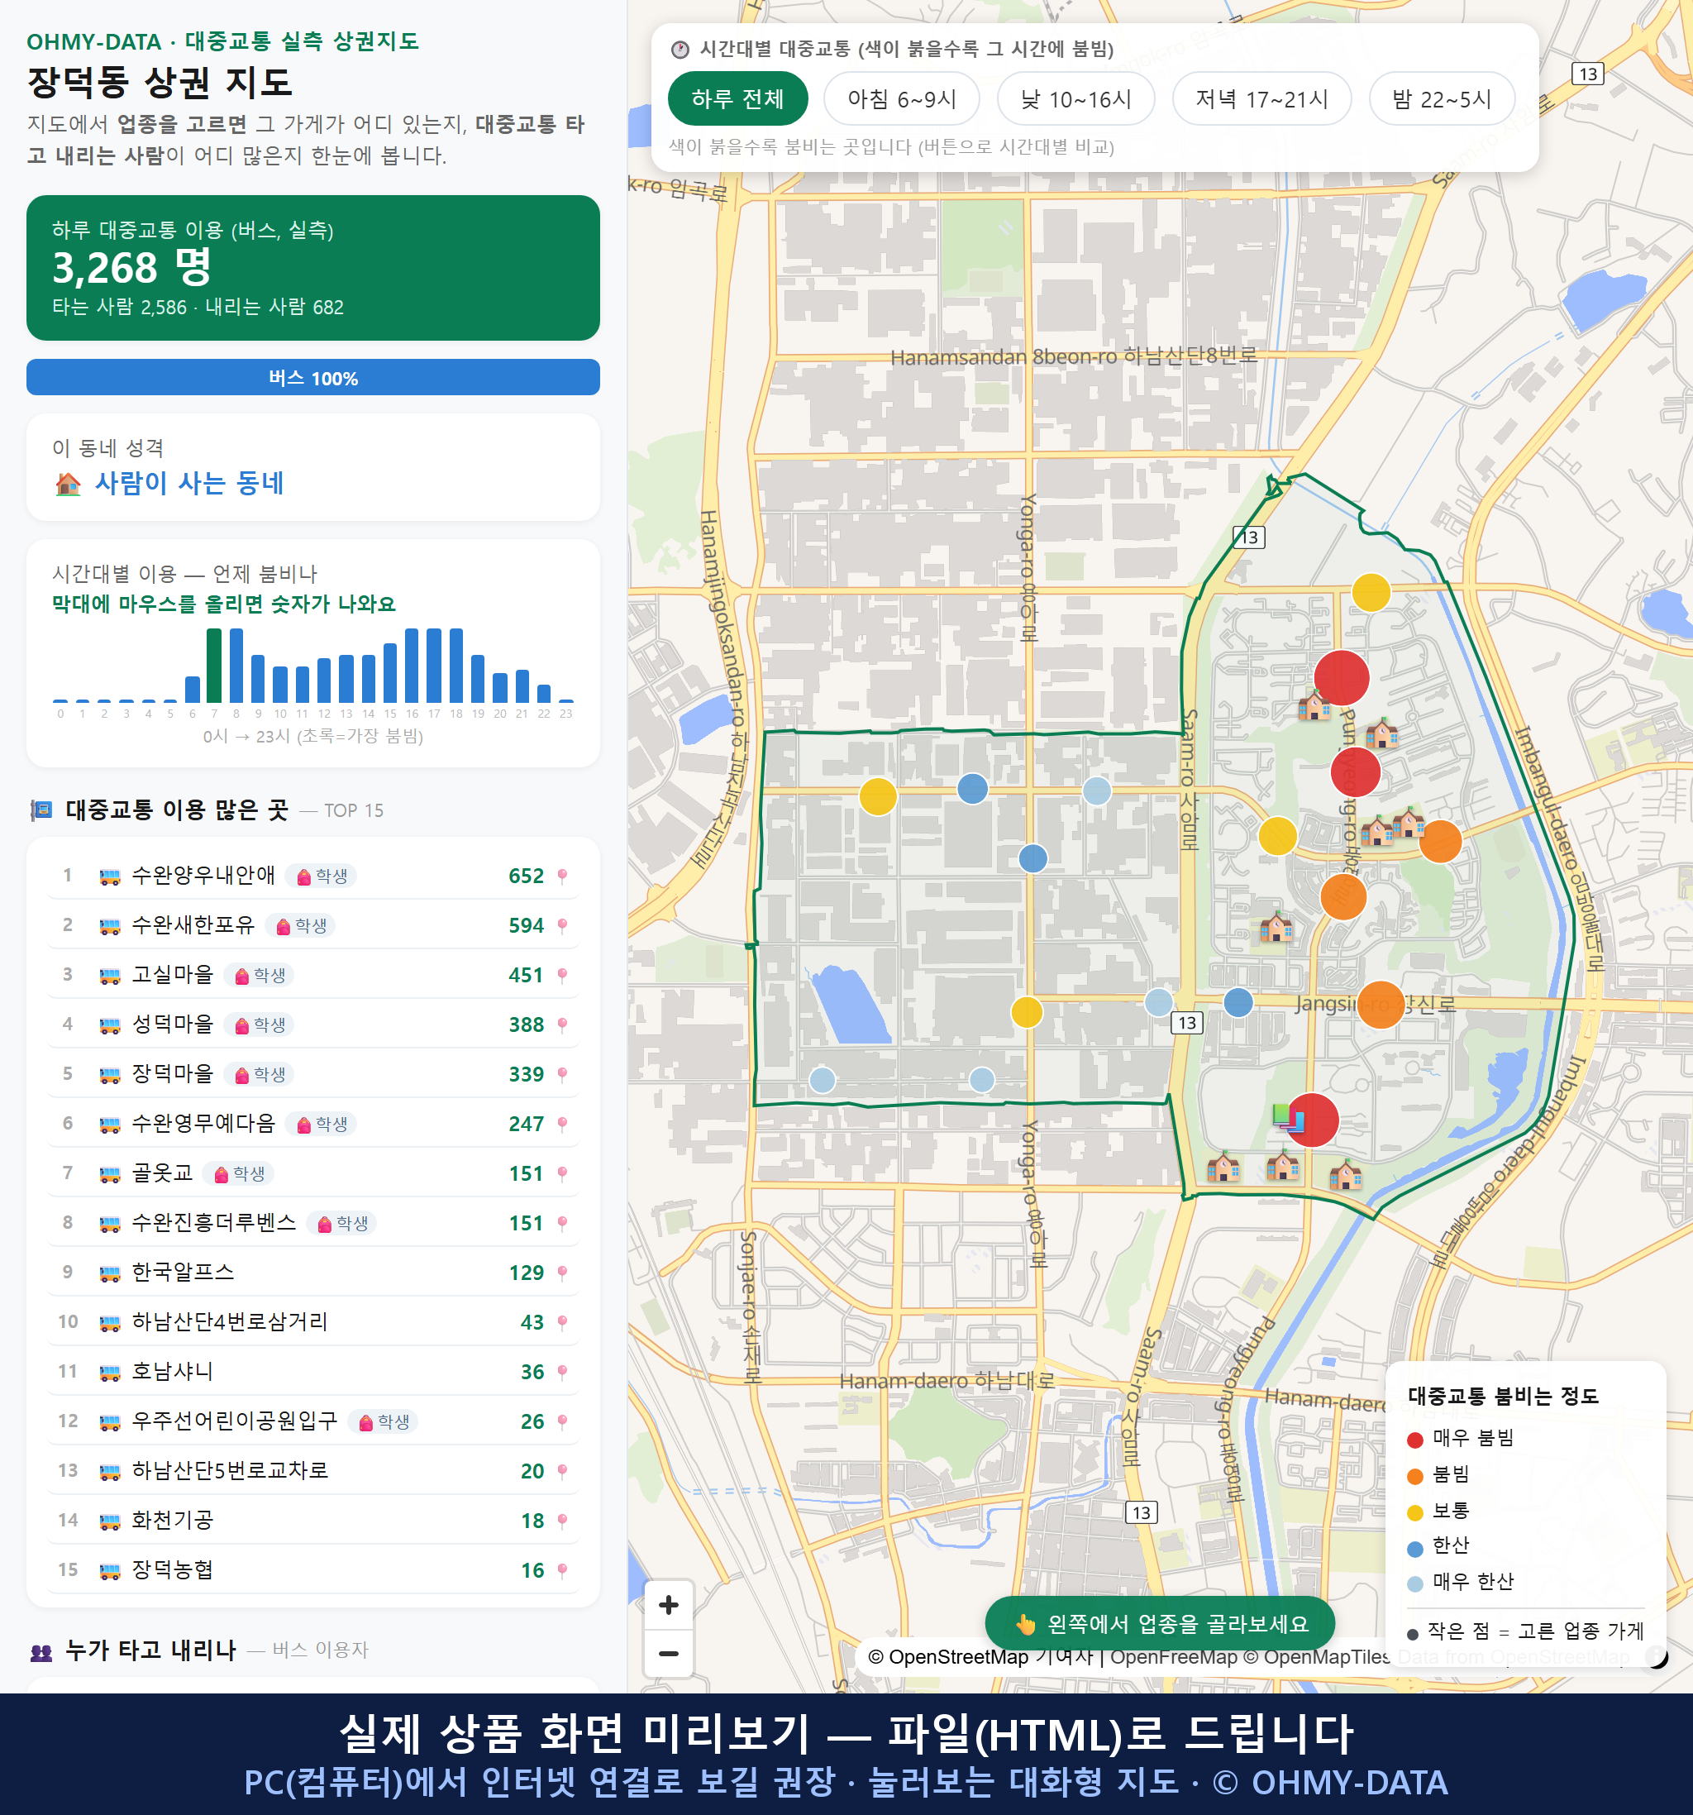Click the 학생 badge on the 골옷교 row

pos(238,1174)
